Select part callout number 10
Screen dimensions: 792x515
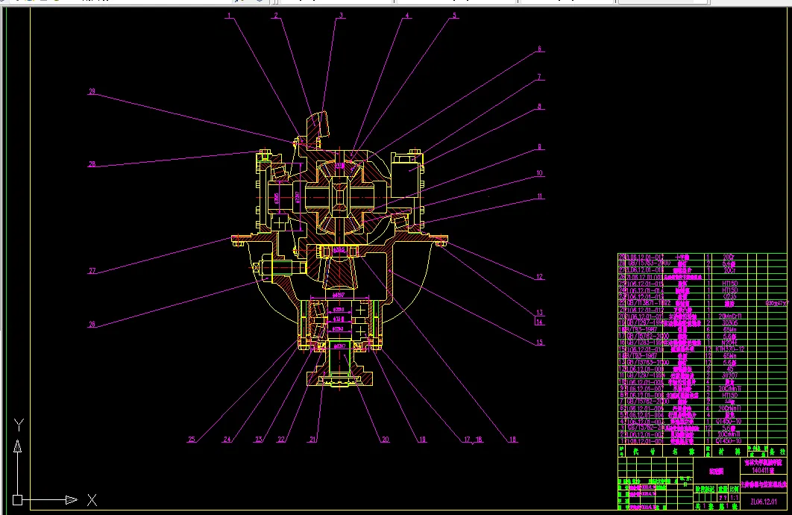539,173
